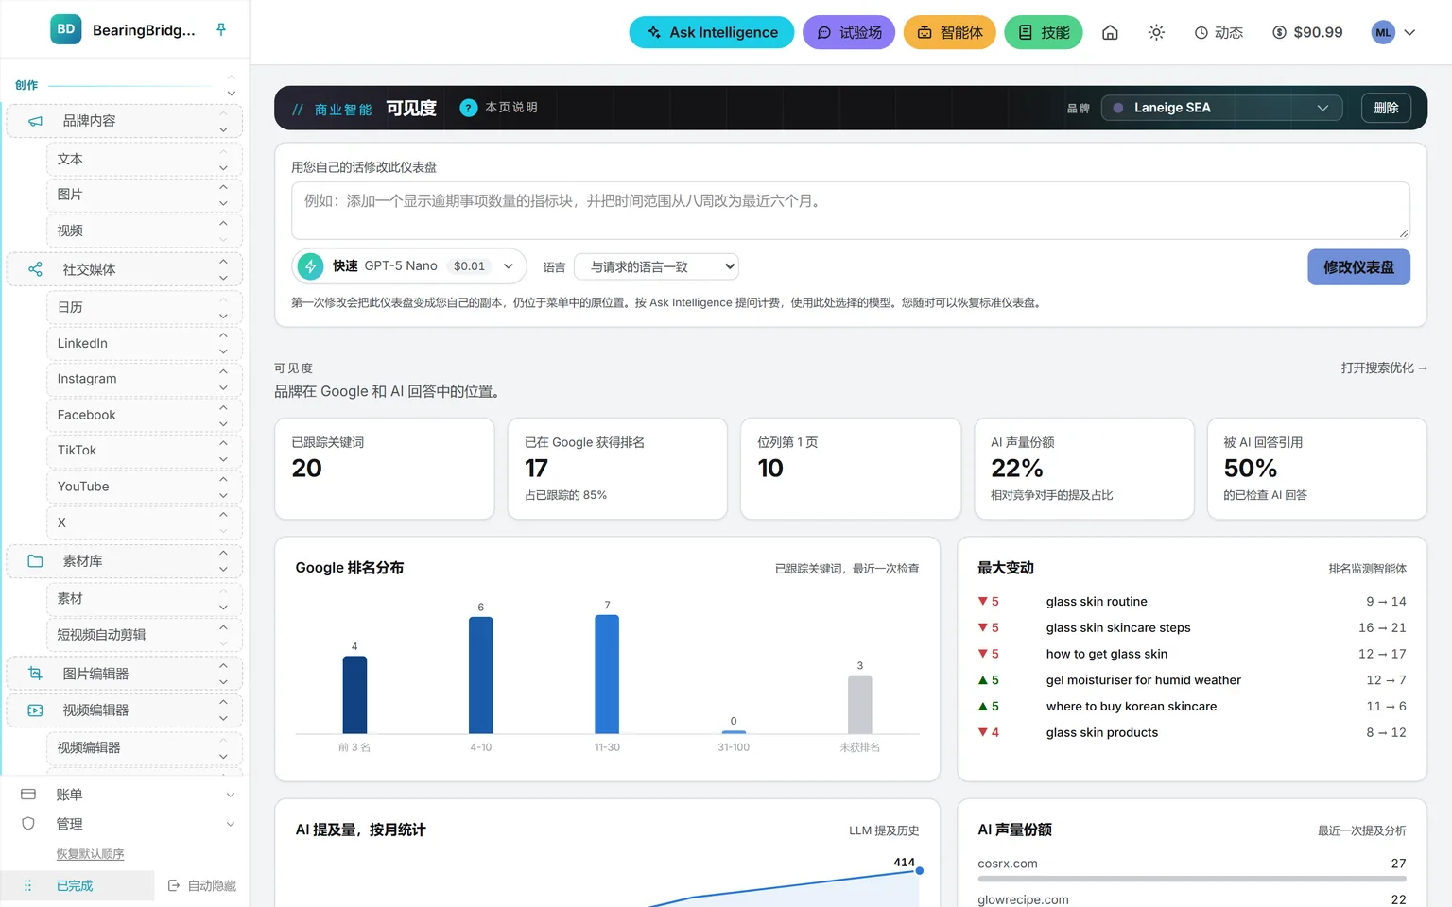
Task: Click 已跟踪关键词 20 card
Action: (x=385, y=469)
